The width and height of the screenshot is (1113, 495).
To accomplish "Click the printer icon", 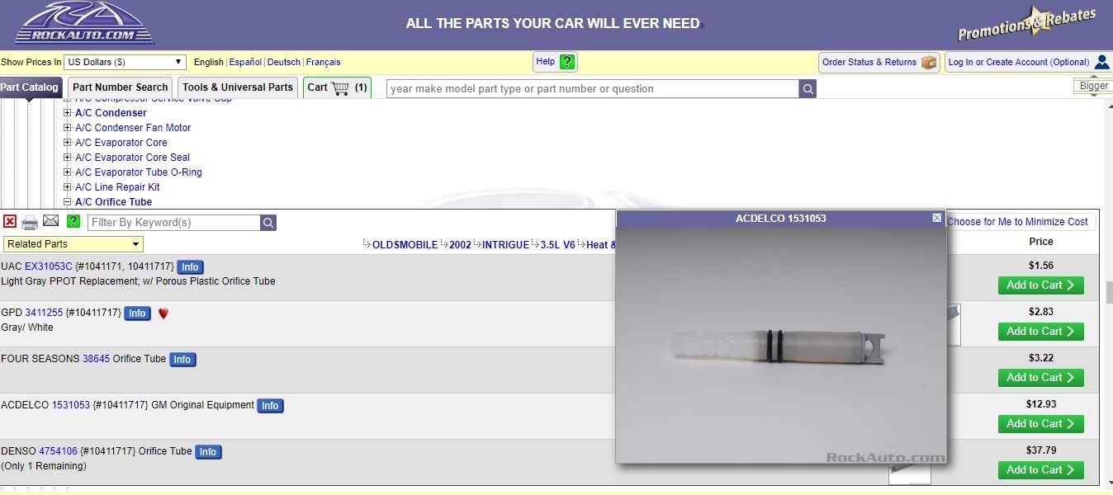I will coord(30,222).
